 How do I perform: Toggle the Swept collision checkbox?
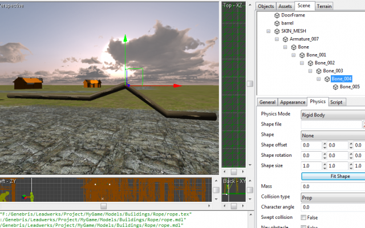click(303, 217)
